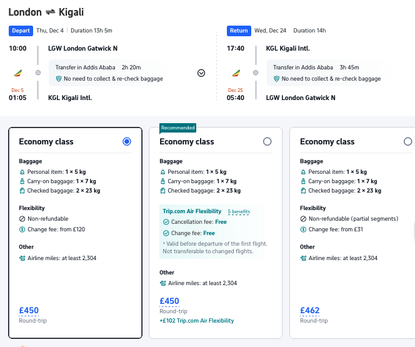Select the £462 Economy class fare option
This screenshot has width=415, height=347.
[x=407, y=142]
